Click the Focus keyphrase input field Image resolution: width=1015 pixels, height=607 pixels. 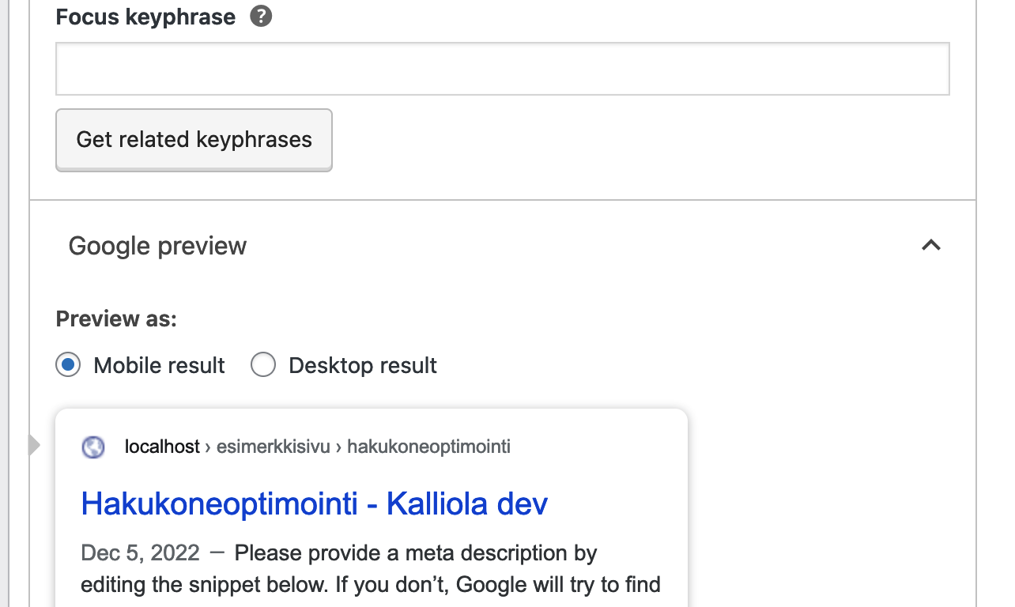(x=503, y=70)
